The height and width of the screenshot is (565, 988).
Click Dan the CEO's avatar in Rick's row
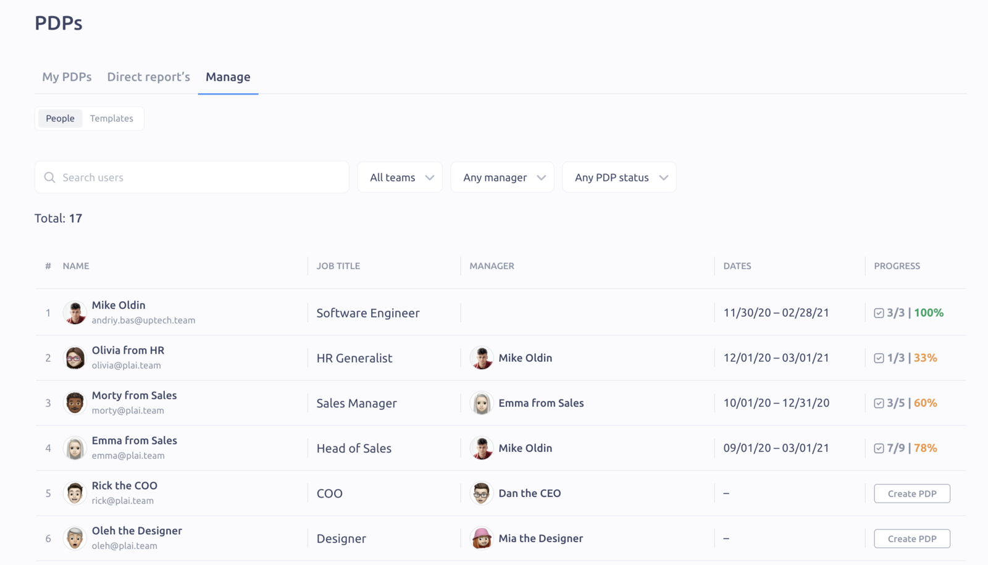[481, 493]
